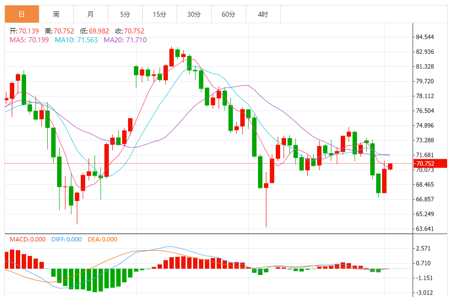This screenshot has width=452, height=297.
Task: Click the 84.544 price axis label
Action: (x=424, y=37)
